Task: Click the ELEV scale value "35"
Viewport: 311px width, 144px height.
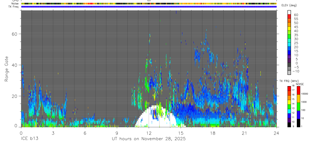Action: click(296, 35)
